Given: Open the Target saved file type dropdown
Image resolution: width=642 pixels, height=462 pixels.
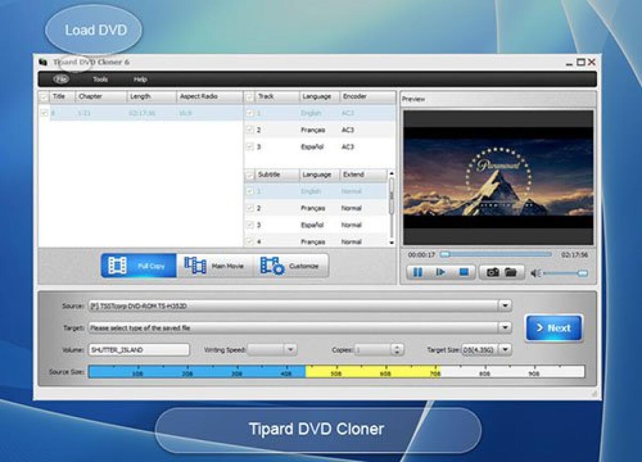Looking at the screenshot, I should [x=504, y=327].
